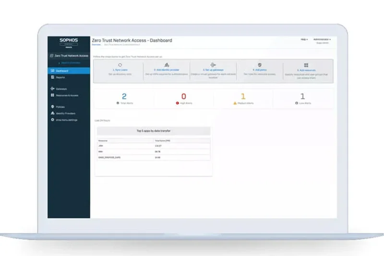Open the Help dropdown menu
Image resolution: width=384 pixels, height=256 pixels.
pos(304,39)
